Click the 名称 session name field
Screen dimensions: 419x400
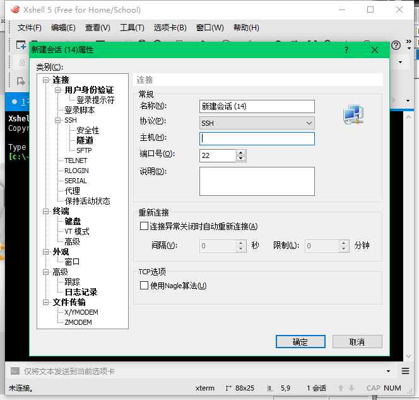257,107
